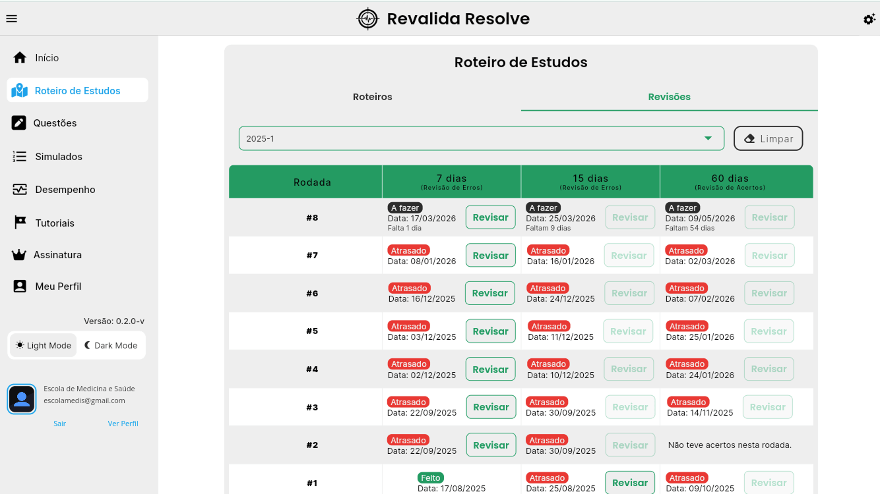880x494 pixels.
Task: Open the hamburger menu
Action: (x=11, y=18)
